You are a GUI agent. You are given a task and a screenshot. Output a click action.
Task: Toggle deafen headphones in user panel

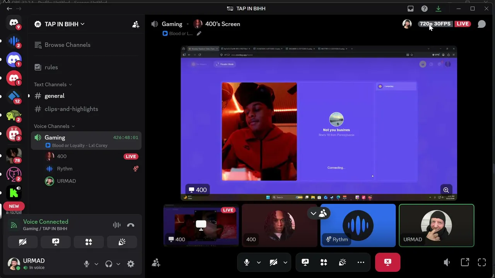tap(109, 264)
